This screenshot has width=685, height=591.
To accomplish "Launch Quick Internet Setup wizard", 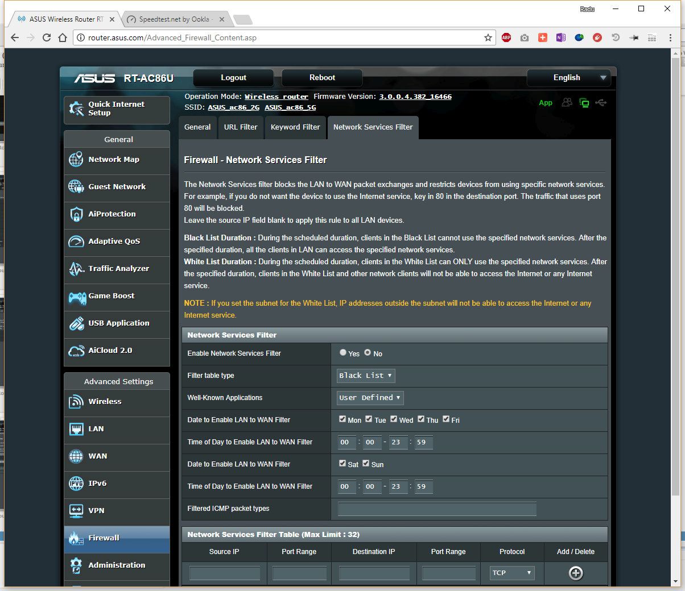I will click(117, 109).
